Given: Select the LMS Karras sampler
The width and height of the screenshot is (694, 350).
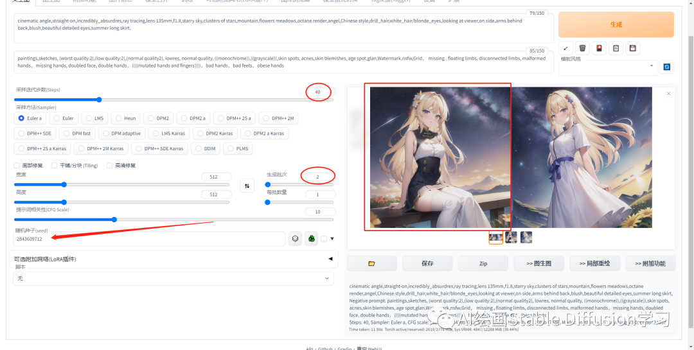Looking at the screenshot, I should pos(169,133).
